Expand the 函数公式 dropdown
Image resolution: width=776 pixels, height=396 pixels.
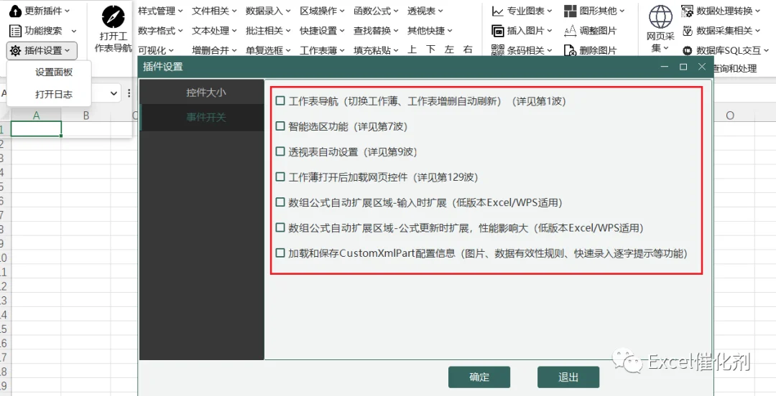tap(376, 10)
